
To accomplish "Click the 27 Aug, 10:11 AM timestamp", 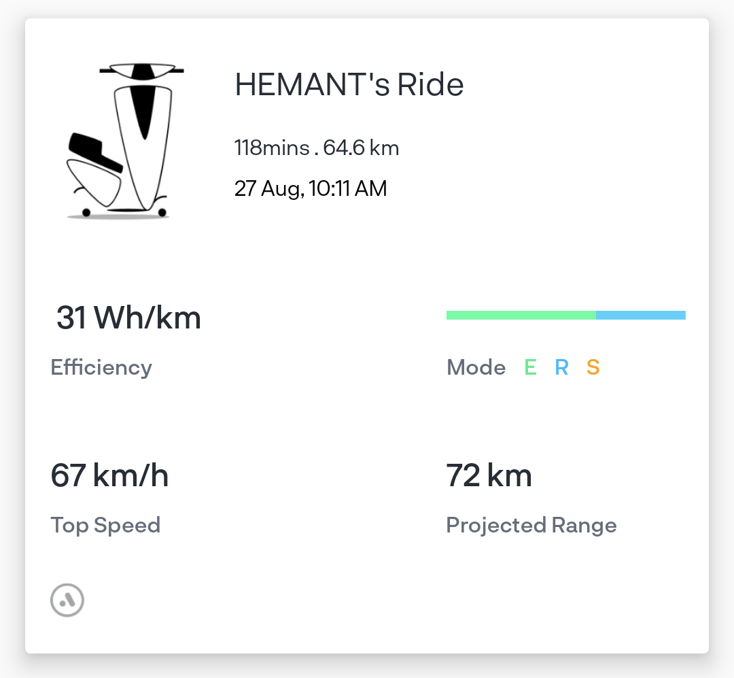I will [311, 189].
